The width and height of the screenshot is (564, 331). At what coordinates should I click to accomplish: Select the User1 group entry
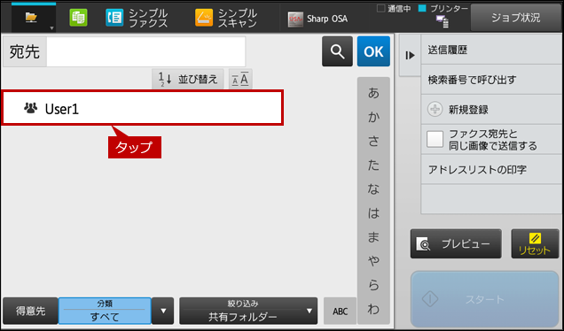[x=143, y=108]
